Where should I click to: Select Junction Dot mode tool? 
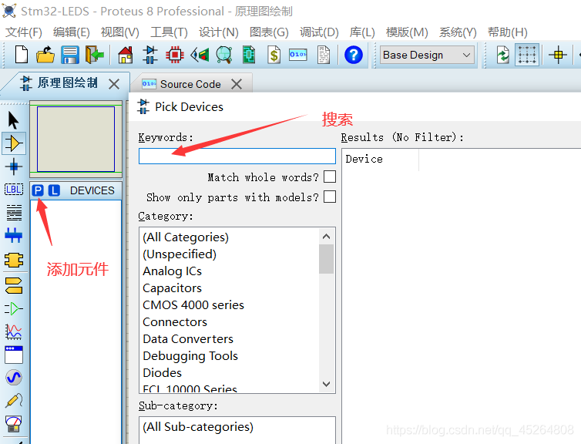14,166
